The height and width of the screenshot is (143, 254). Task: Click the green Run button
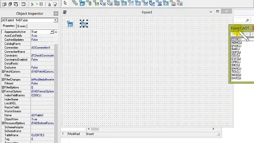click(32, 4)
